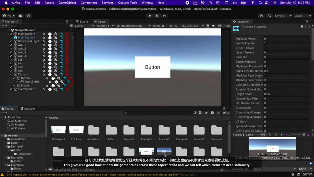Toggle the favorites star in the Project toolbar

pyautogui.click(x=218, y=113)
